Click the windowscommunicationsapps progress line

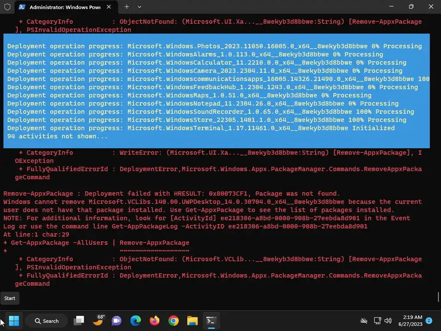click(x=218, y=79)
